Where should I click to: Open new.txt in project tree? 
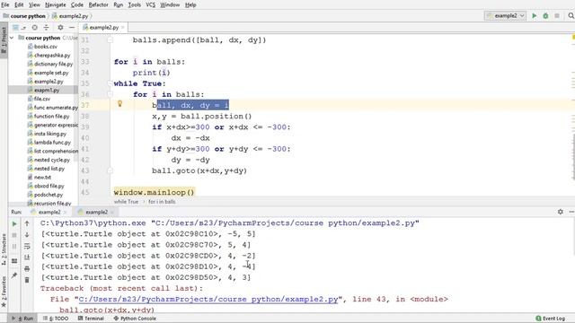click(42, 177)
